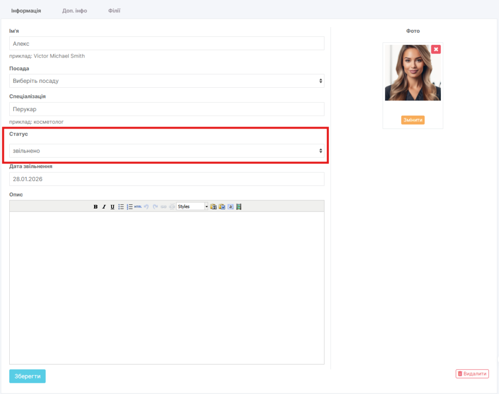
Task: Expand the Статус dropdown showing звільнено
Action: [x=167, y=151]
